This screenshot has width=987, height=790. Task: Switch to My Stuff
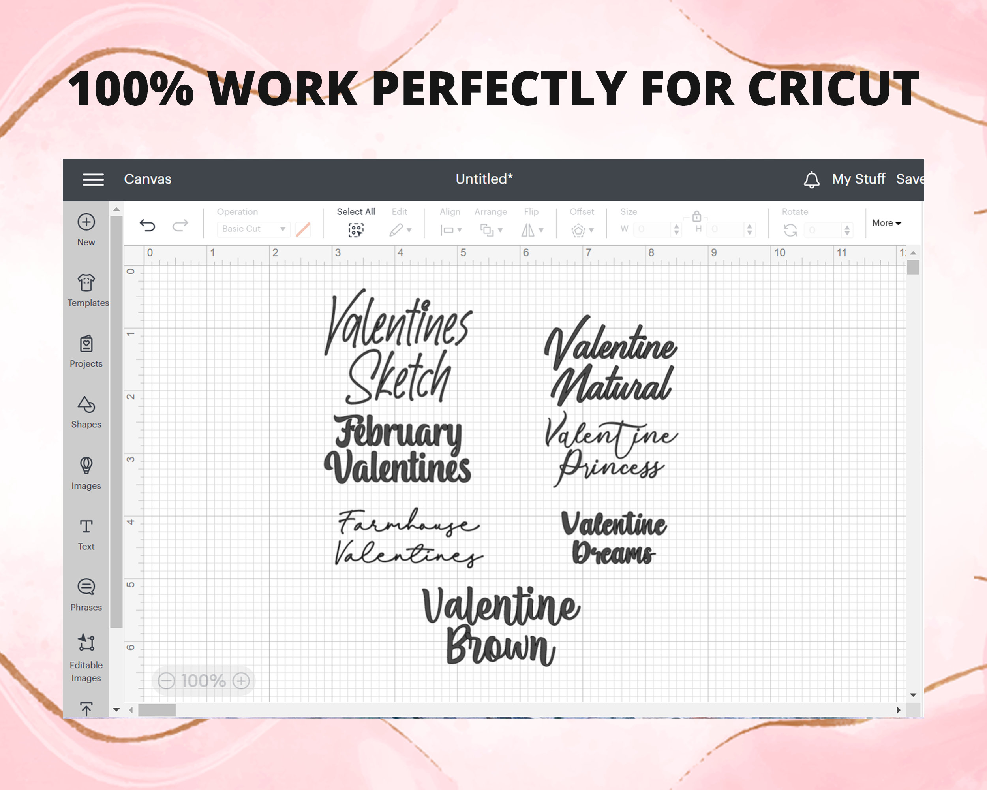tap(858, 179)
